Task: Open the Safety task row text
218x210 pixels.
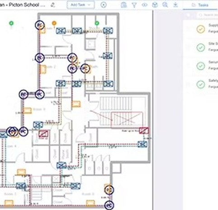Action: coord(213,84)
